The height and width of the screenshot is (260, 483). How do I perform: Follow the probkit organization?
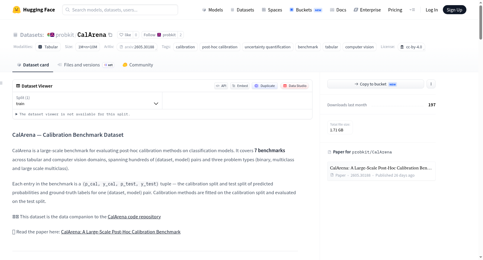point(159,35)
